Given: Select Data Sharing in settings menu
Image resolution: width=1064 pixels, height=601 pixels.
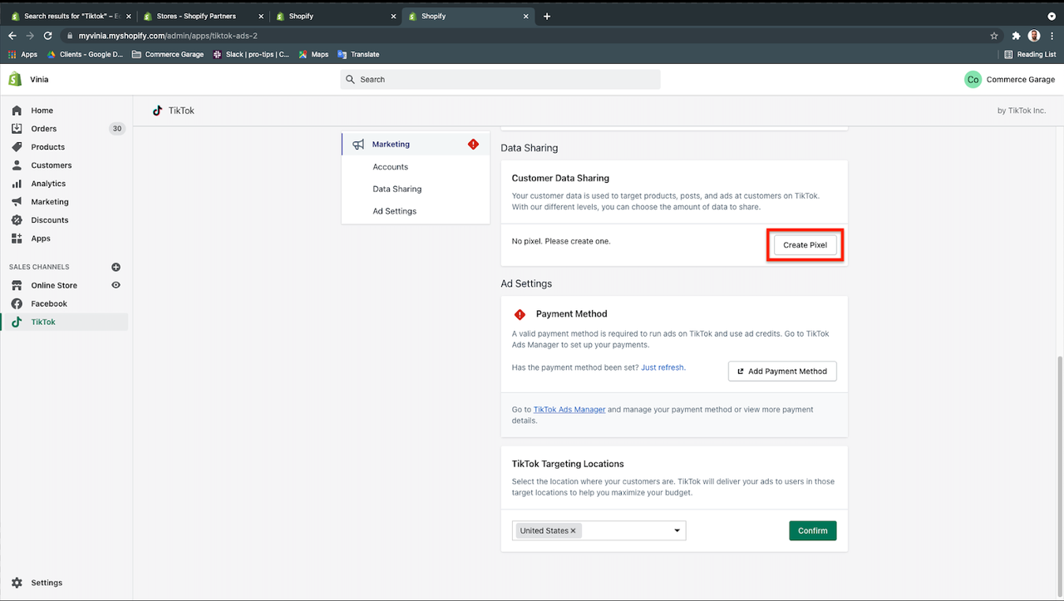Looking at the screenshot, I should tap(397, 189).
